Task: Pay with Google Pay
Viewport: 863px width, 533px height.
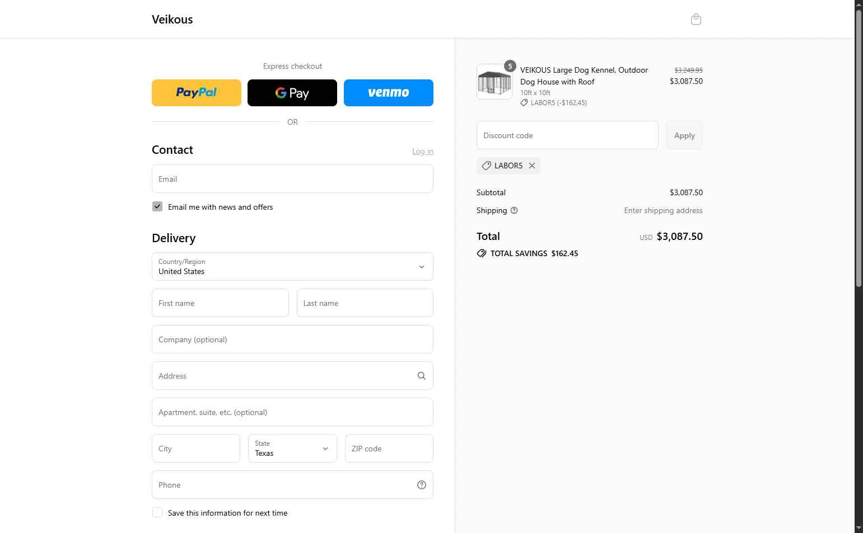Action: 292,93
